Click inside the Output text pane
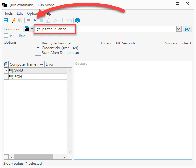 (x=133, y=110)
